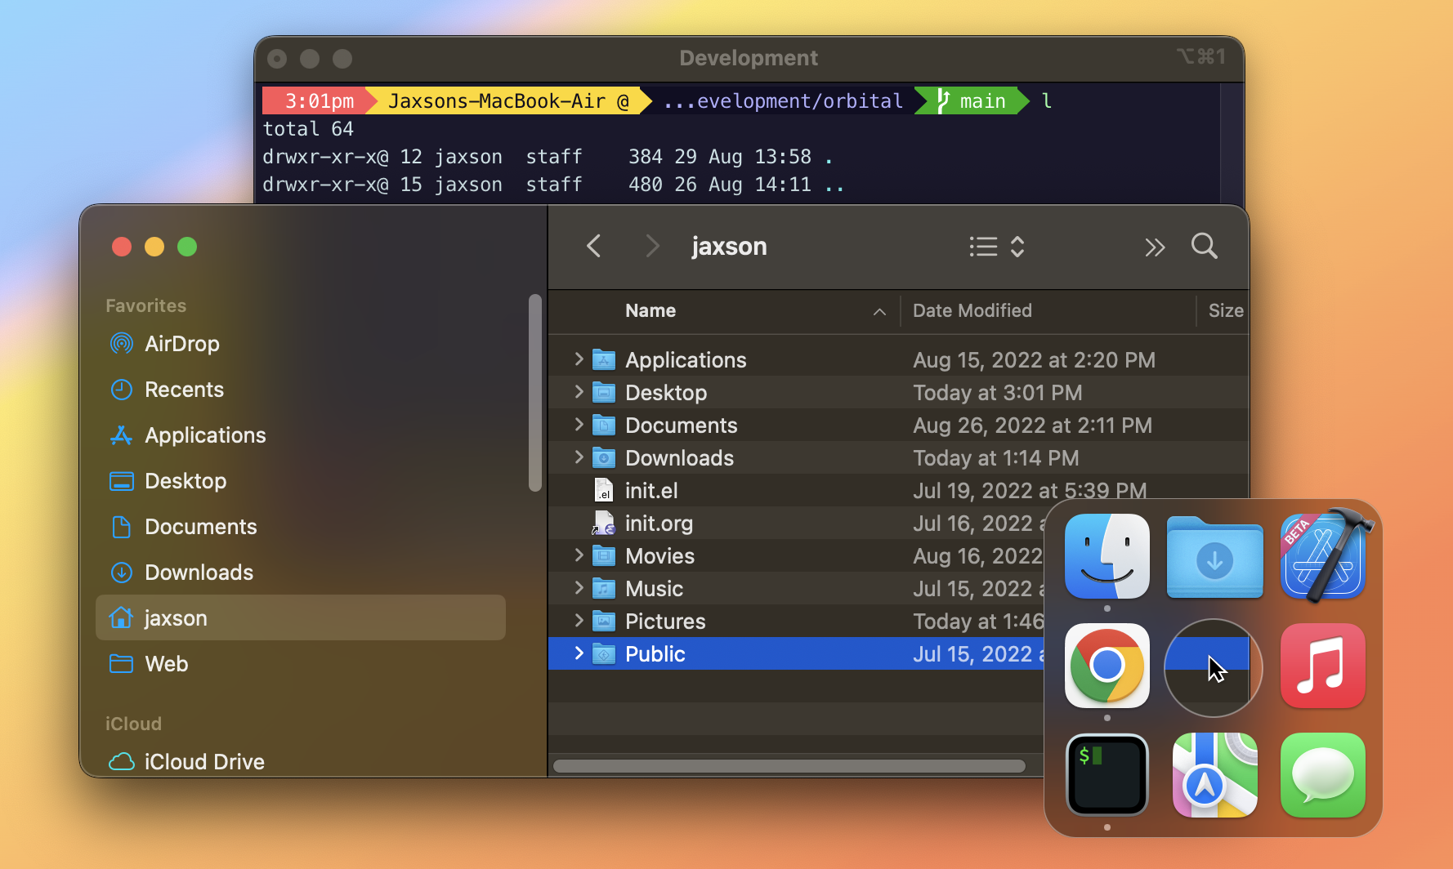The image size is (1453, 869).
Task: Open the Downloads folder icon in the switcher
Action: 1215,558
